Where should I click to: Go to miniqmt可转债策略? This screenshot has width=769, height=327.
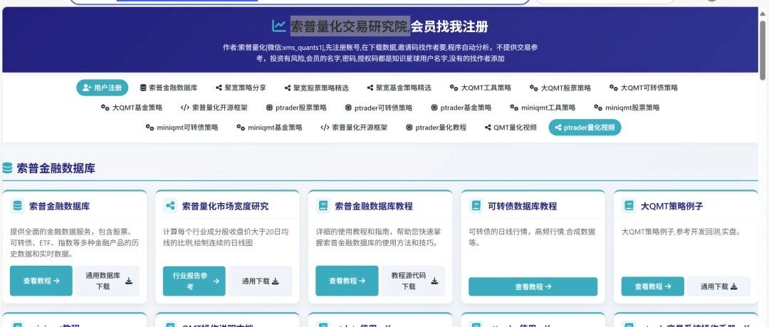point(182,127)
